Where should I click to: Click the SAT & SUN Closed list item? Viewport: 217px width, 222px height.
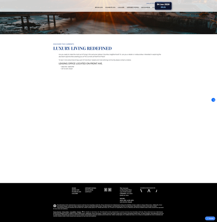click(67, 69)
